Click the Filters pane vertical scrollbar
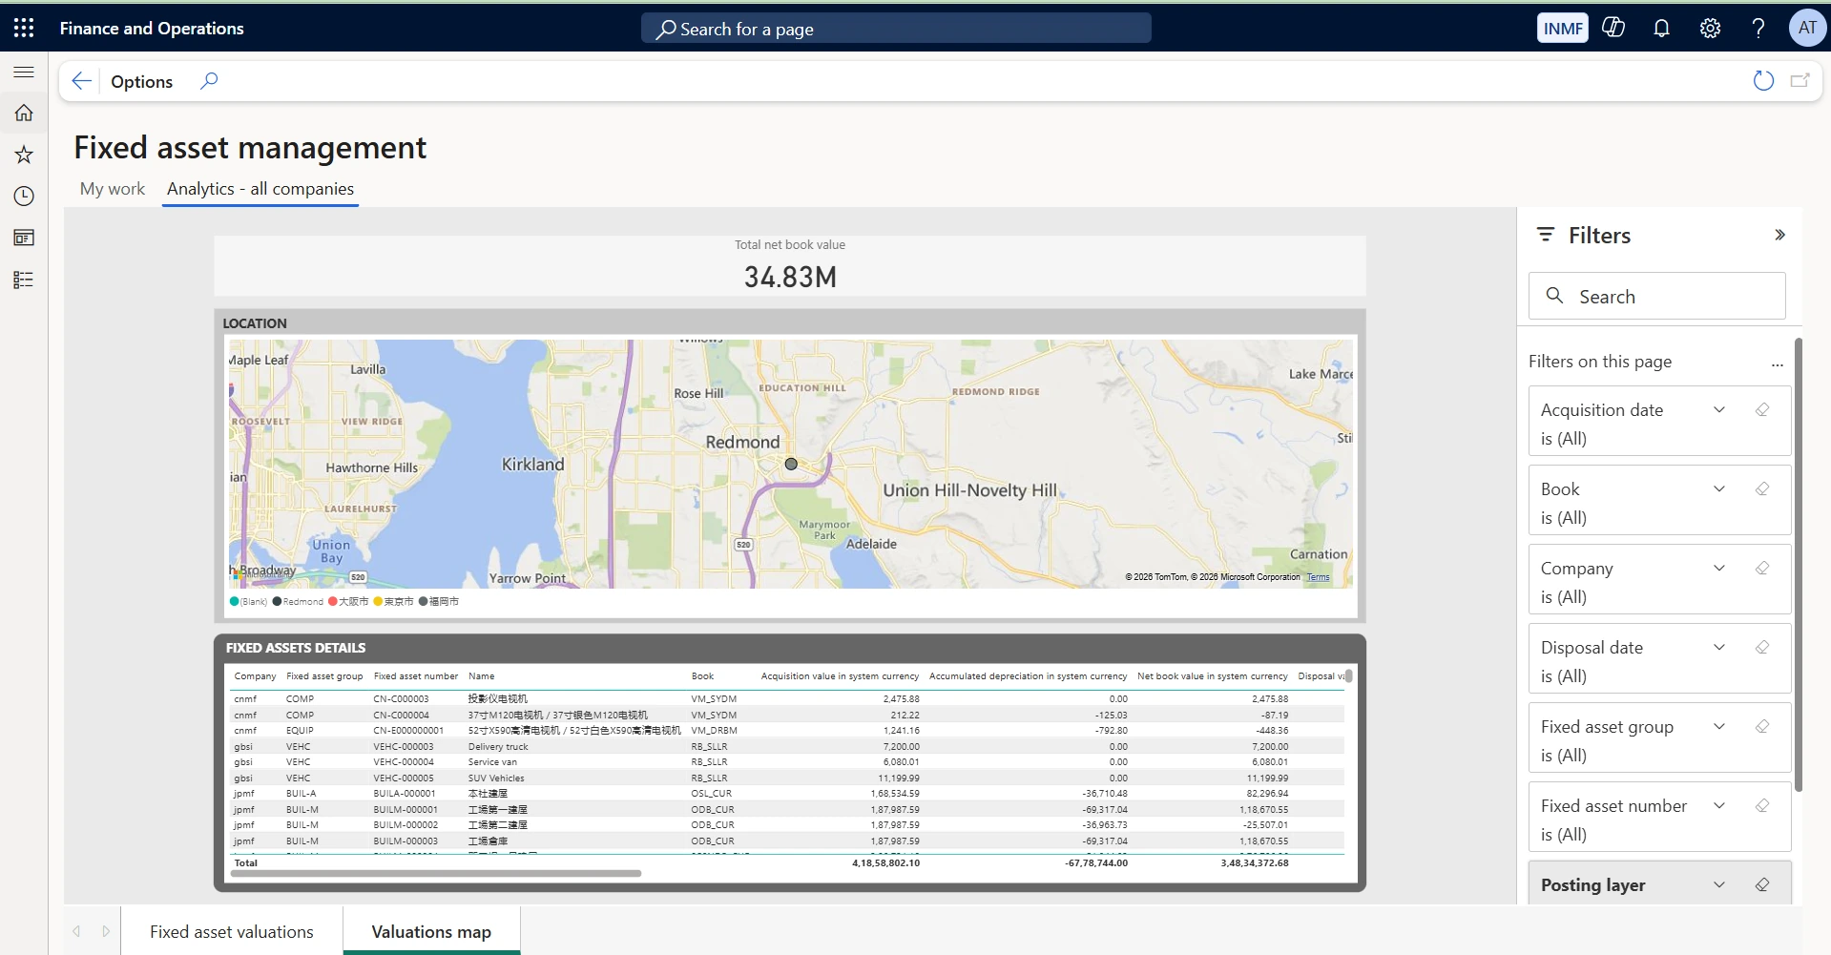This screenshot has width=1831, height=955. tap(1799, 564)
